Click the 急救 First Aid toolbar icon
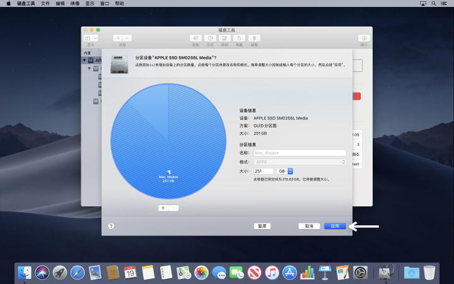 click(x=195, y=38)
